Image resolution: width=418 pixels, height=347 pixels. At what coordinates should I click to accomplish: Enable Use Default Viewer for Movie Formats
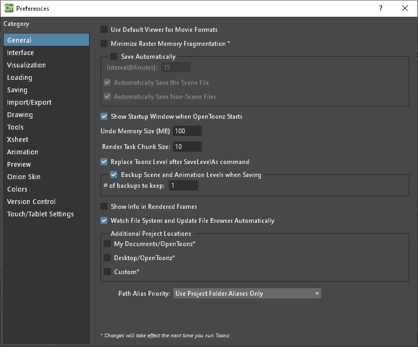click(104, 30)
